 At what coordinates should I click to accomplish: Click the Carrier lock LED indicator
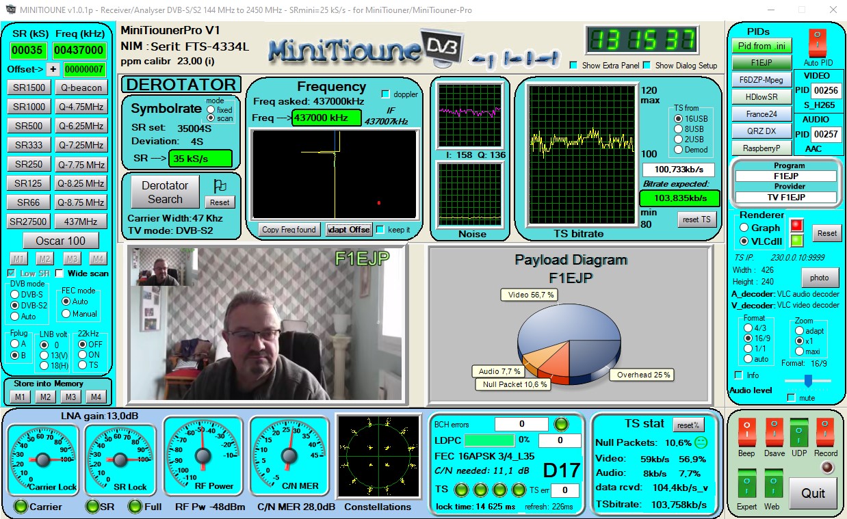[21, 507]
